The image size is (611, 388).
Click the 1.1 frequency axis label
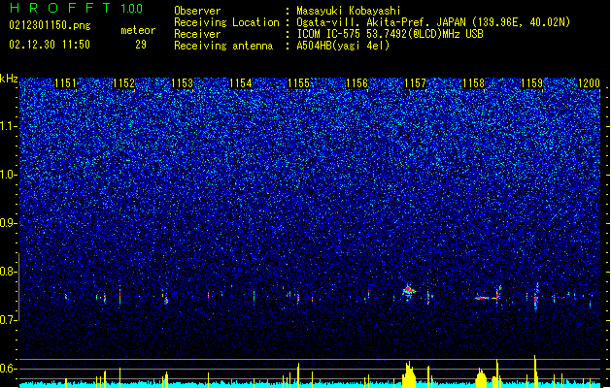[x=9, y=126]
